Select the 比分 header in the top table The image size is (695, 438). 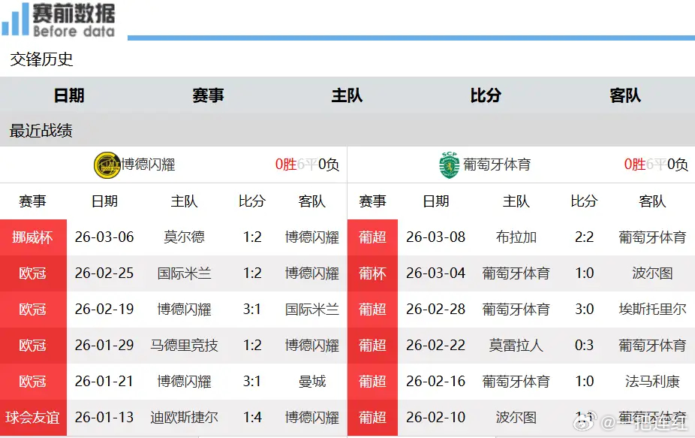pos(486,95)
